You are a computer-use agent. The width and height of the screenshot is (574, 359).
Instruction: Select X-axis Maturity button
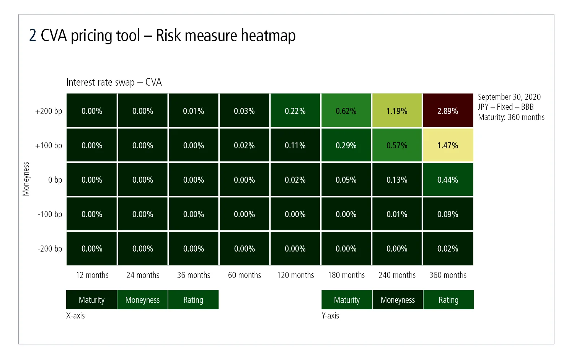click(x=91, y=300)
